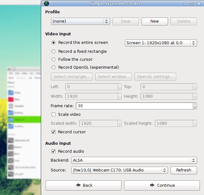This screenshot has width=204, height=195.
Task: Click the red folder icon in file manager
Action: 11,99
